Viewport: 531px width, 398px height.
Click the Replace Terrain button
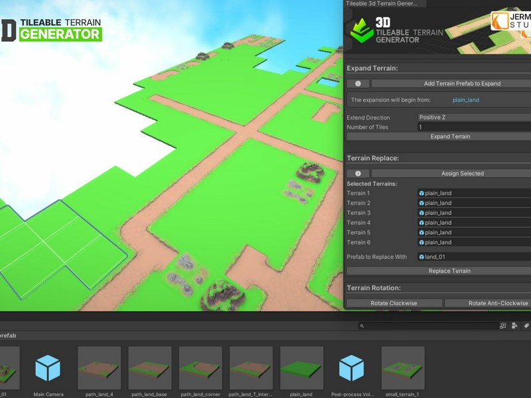[439, 271]
